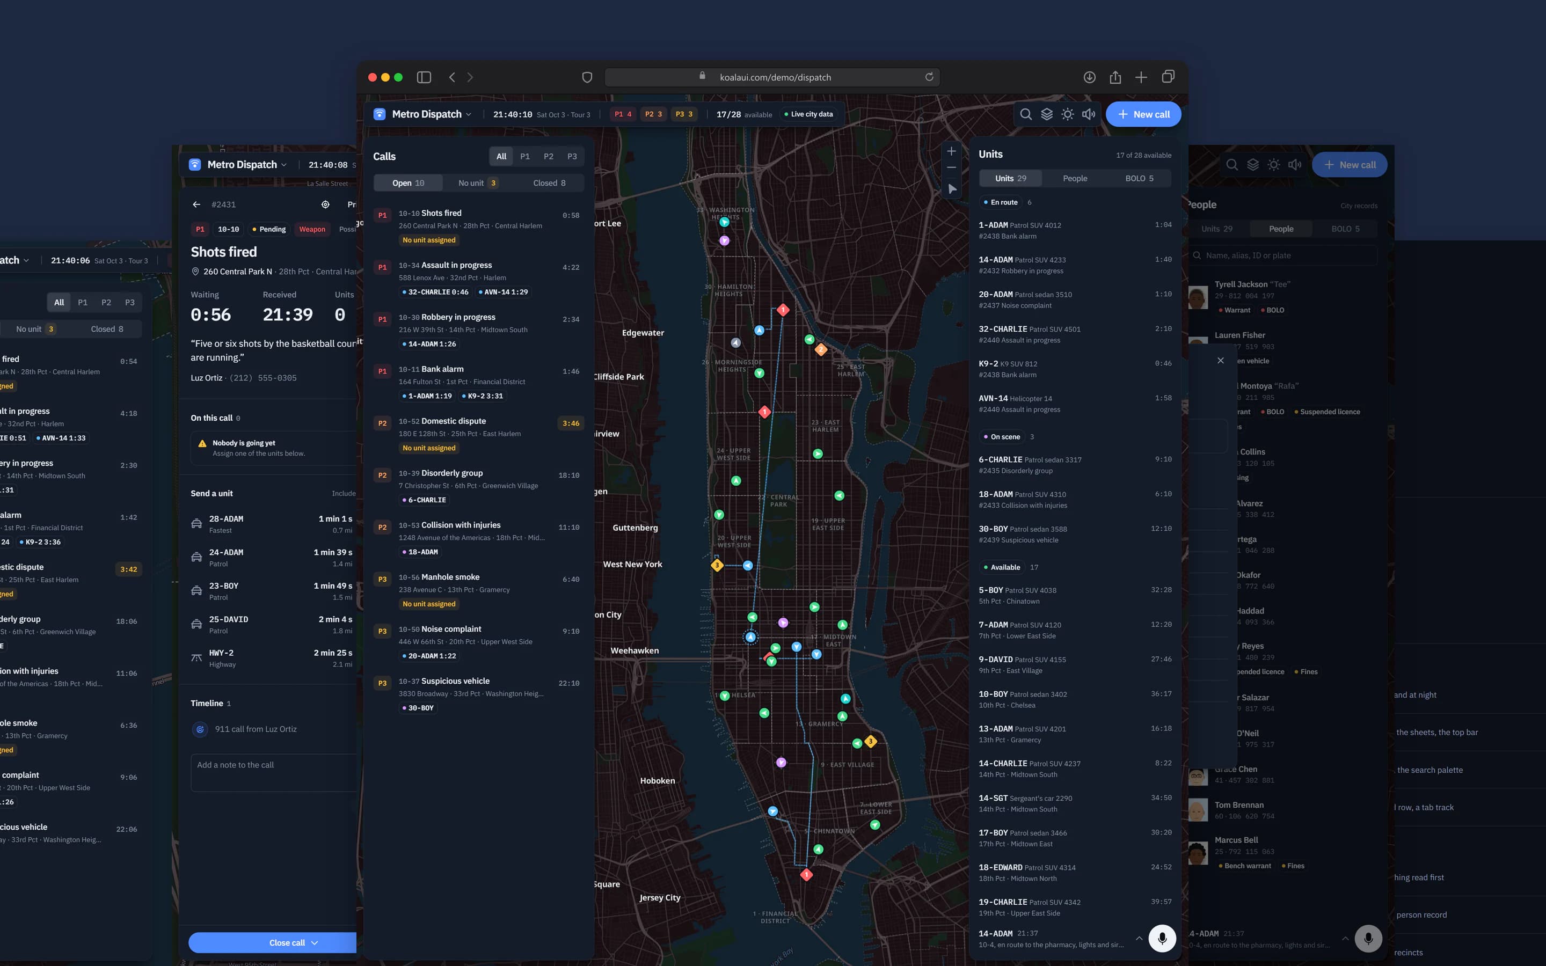Open search in front window top bar

point(1025,114)
